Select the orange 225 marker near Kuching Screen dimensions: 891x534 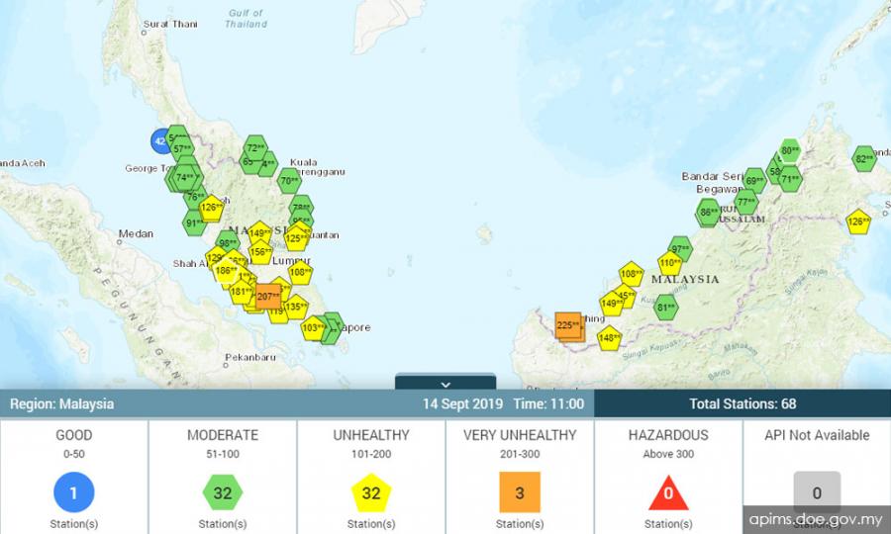coord(568,324)
